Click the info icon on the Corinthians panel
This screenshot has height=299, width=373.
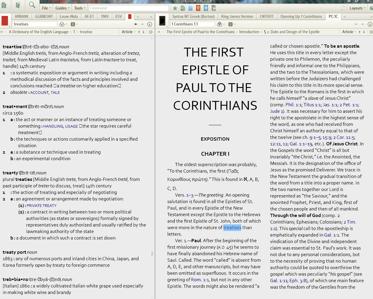(370, 24)
